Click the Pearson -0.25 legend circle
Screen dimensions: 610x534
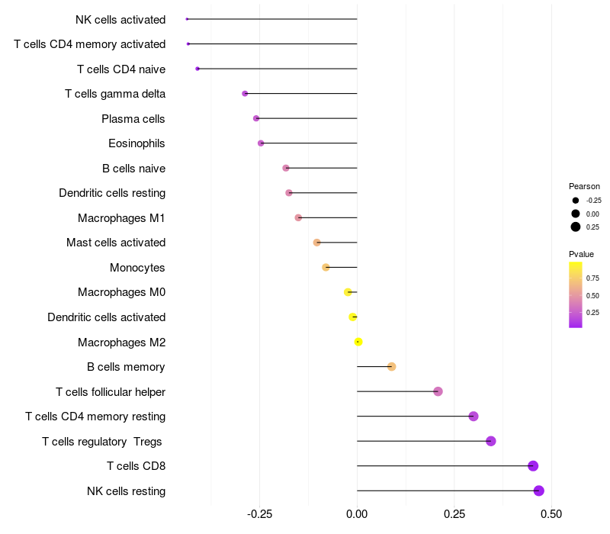576,201
